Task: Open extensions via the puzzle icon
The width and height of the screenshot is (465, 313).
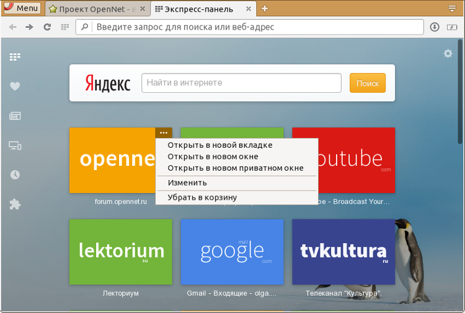Action: 15,204
